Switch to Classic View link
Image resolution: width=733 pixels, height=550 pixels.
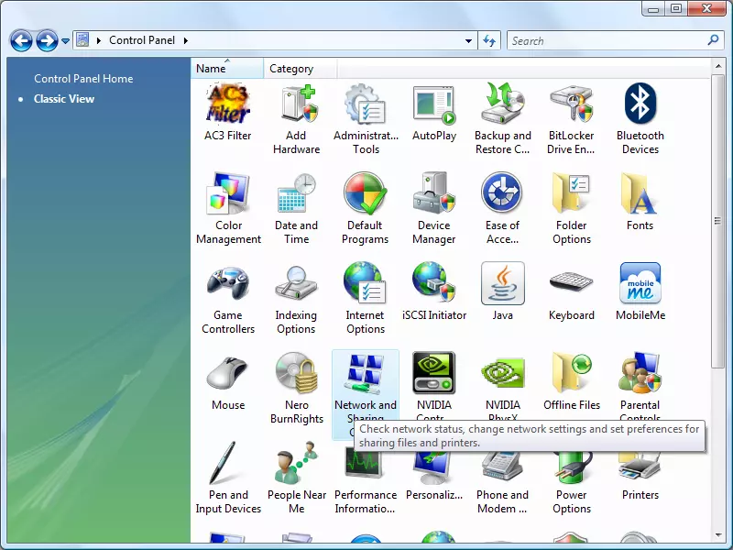64,99
